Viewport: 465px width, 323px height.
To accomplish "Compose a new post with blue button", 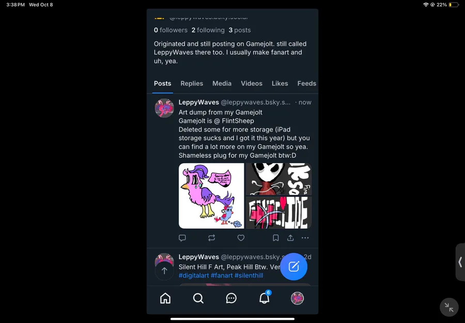I will [293, 267].
